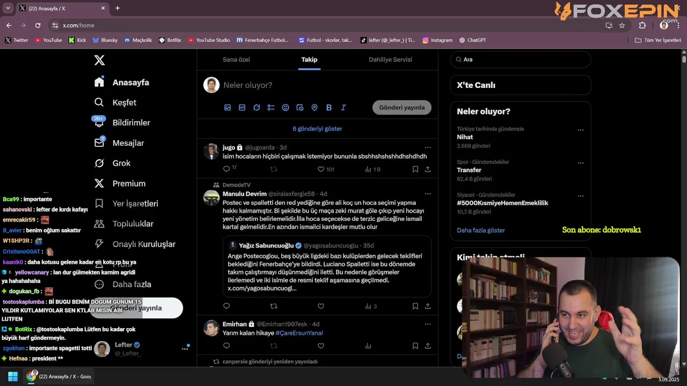Screen dimensions: 687x386
Task: Open Keşfet explore page
Action: click(x=115, y=102)
